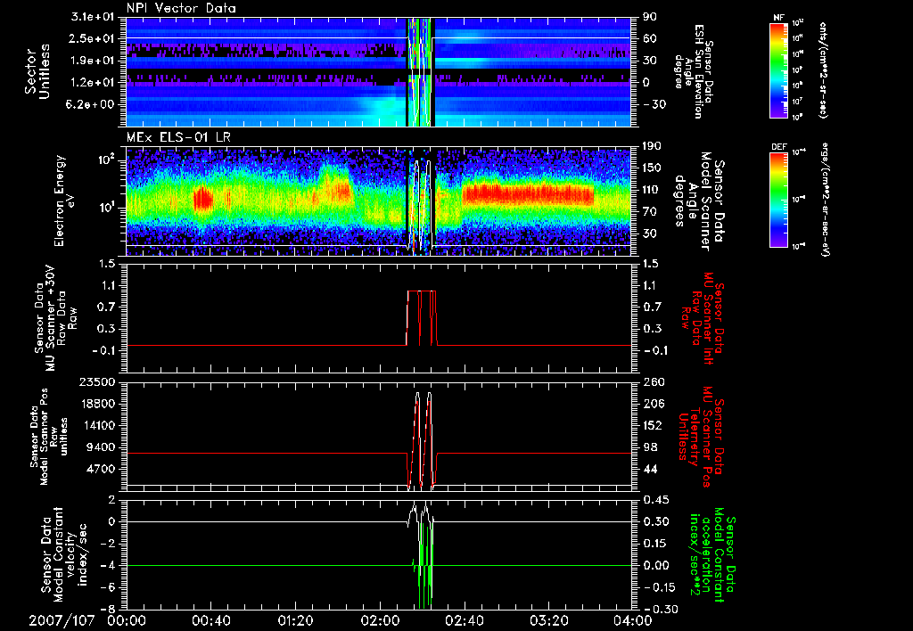Screen dimensions: 913x631
Task: Click the NF color bar gradient
Action: tap(778, 70)
